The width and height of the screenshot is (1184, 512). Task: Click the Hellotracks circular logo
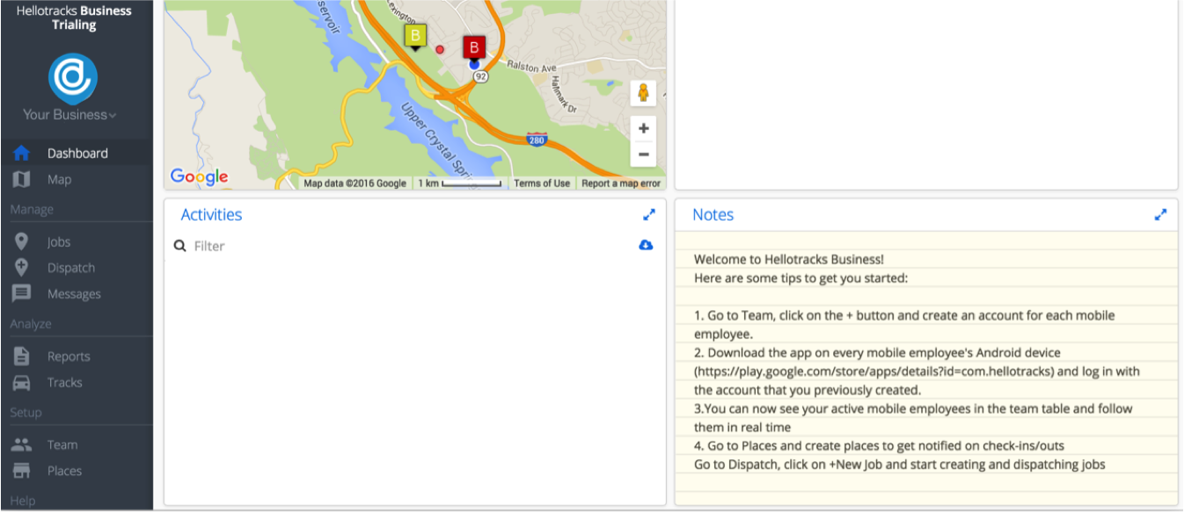tap(73, 77)
